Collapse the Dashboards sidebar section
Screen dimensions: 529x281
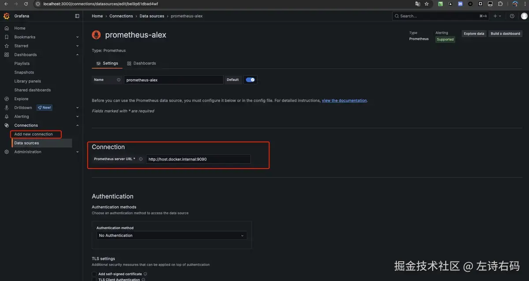pyautogui.click(x=78, y=55)
